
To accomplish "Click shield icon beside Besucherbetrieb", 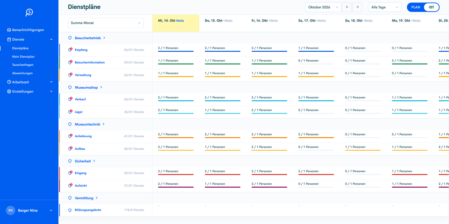I will (x=70, y=38).
